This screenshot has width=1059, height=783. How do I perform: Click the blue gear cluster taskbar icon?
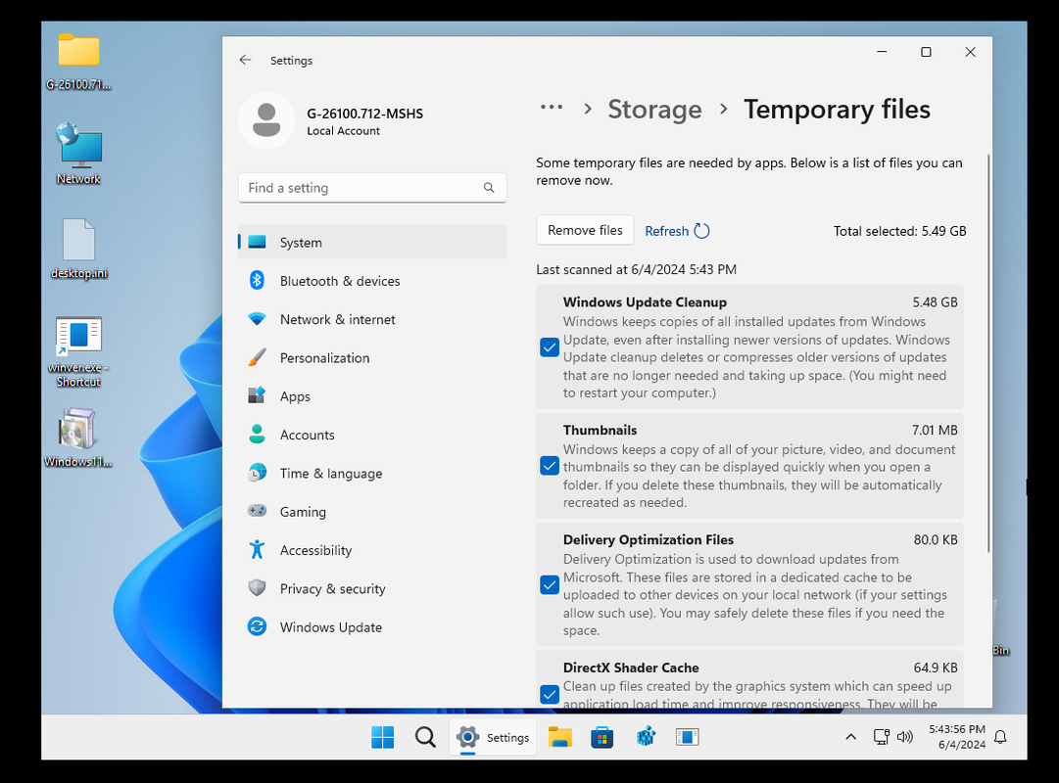646,737
